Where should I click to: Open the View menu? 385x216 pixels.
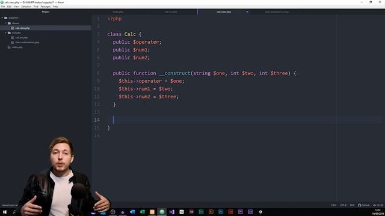[16, 7]
